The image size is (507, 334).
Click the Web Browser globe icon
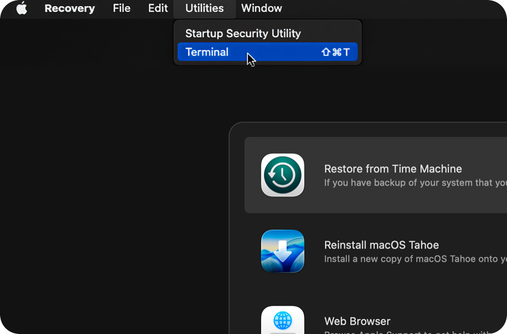pos(283,320)
